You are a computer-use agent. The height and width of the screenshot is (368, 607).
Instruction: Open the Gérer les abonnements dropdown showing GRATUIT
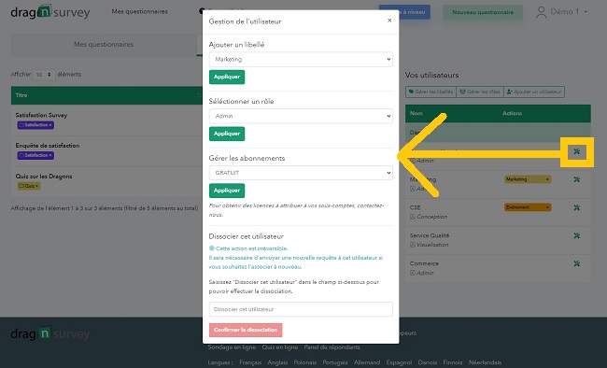click(x=301, y=173)
